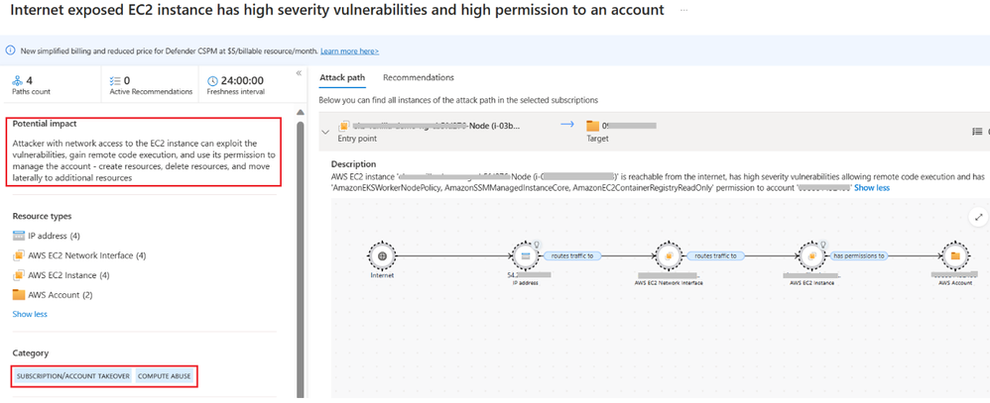The image size is (990, 403).
Task: Click the left pane vertical scrollbar
Action: pos(302,248)
